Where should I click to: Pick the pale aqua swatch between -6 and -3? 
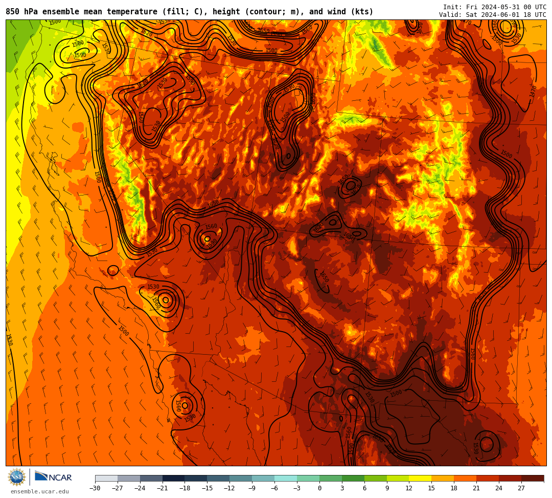[x=286, y=478]
